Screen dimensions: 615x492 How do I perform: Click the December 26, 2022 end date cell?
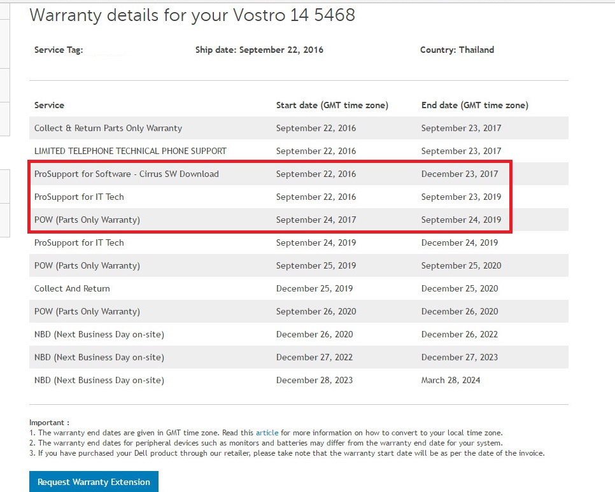pyautogui.click(x=460, y=334)
